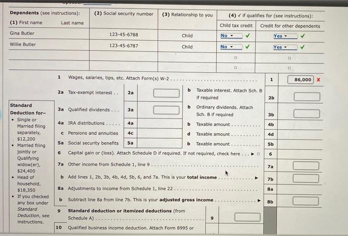Click the Head of household $18,350 text
This screenshot has height=236, width=348.
click(x=29, y=184)
